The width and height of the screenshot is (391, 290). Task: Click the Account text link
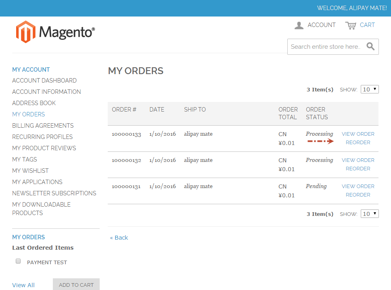coord(322,25)
